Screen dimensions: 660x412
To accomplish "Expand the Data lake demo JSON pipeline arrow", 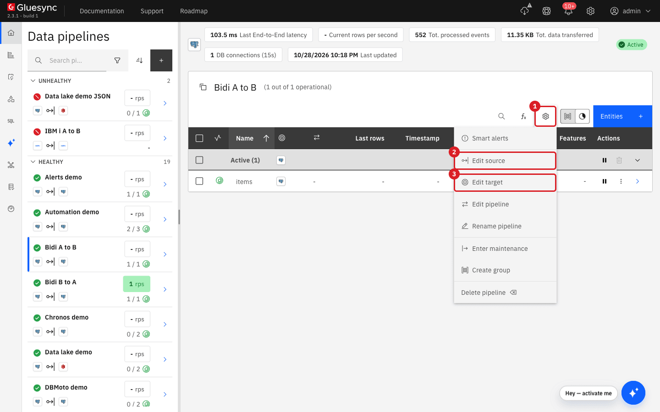I will 165,103.
